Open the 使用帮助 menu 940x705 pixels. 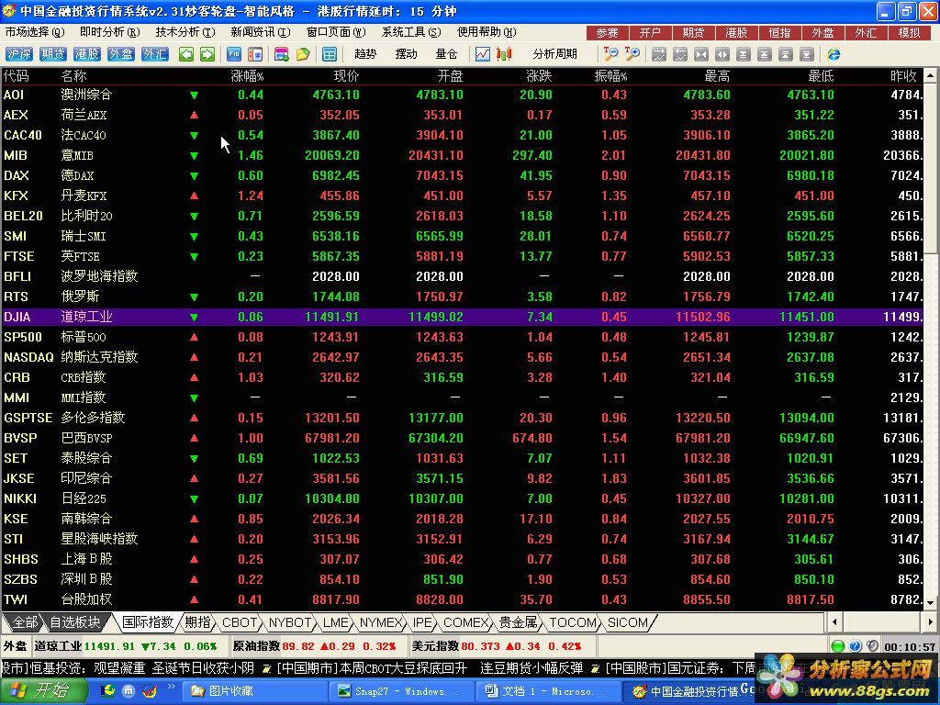point(487,32)
